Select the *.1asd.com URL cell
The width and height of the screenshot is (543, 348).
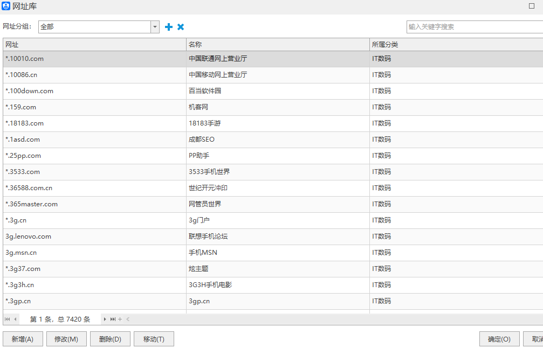pos(94,140)
